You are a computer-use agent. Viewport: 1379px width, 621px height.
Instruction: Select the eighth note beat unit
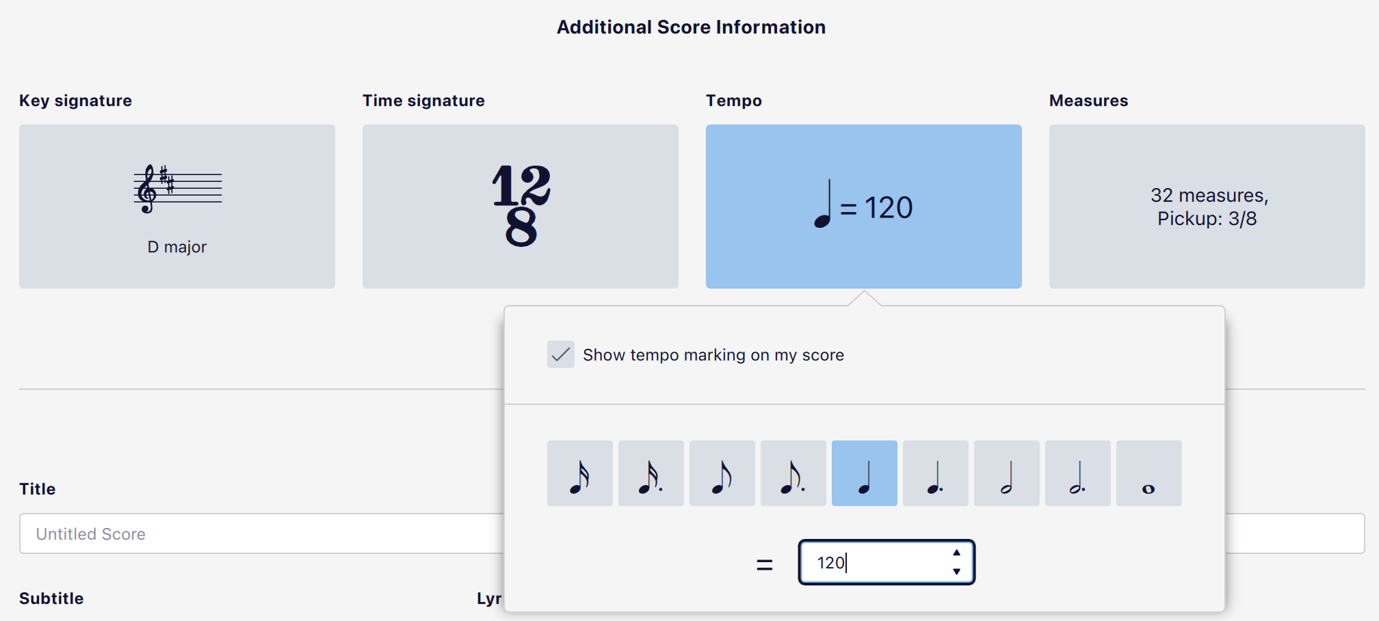point(722,473)
